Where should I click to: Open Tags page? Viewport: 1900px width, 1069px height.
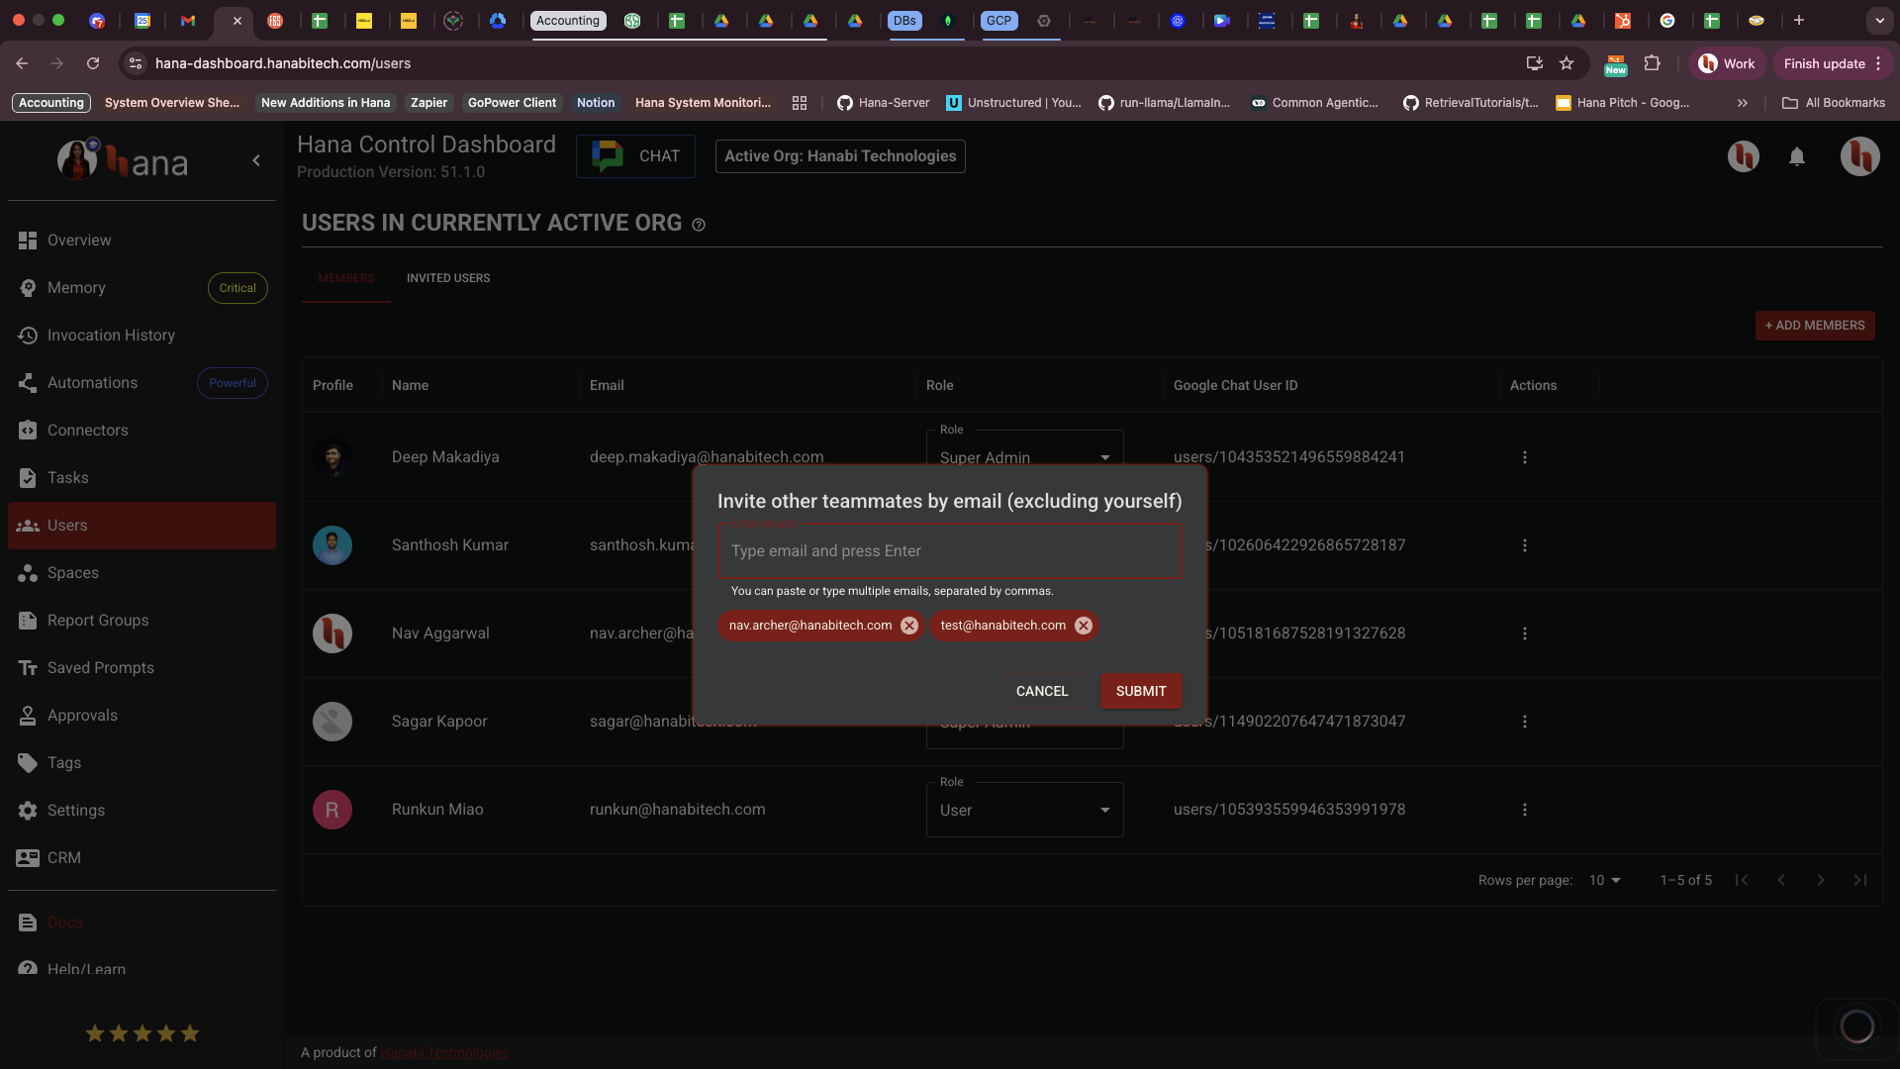click(142, 763)
